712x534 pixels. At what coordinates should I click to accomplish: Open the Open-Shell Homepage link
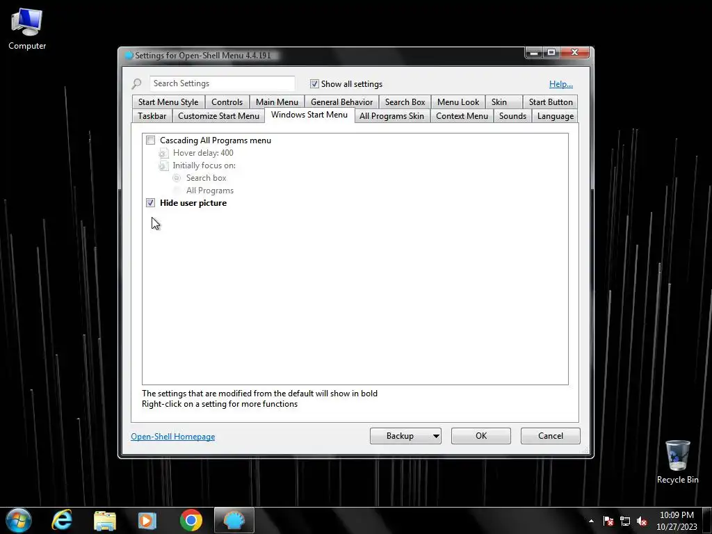(173, 437)
